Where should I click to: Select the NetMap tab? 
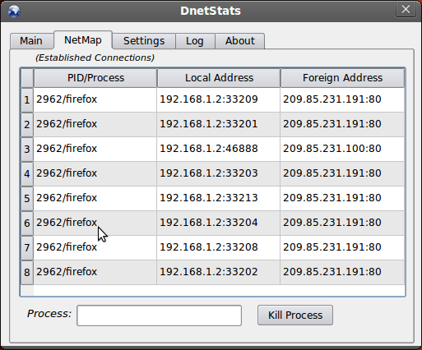click(x=83, y=40)
